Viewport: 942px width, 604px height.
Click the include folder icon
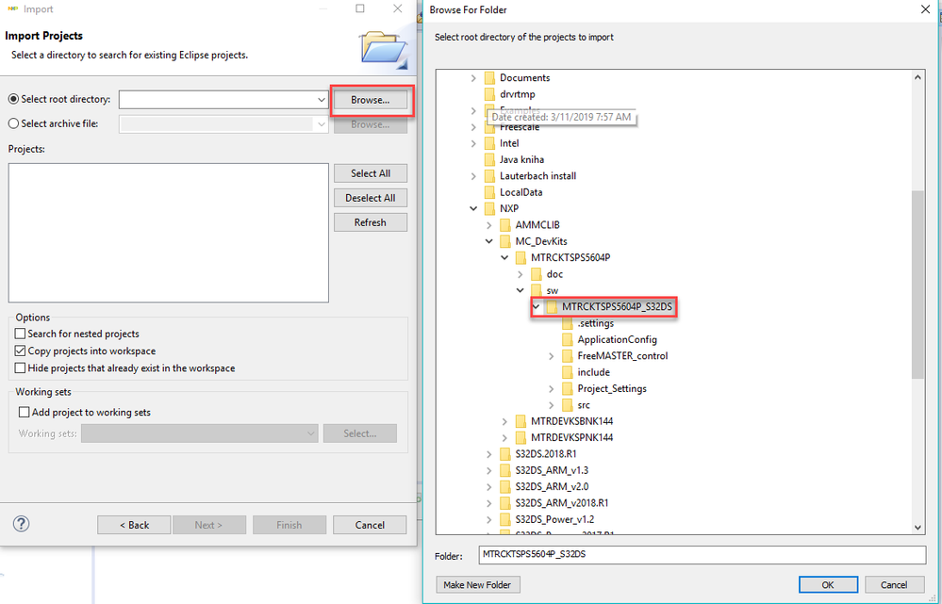[568, 372]
